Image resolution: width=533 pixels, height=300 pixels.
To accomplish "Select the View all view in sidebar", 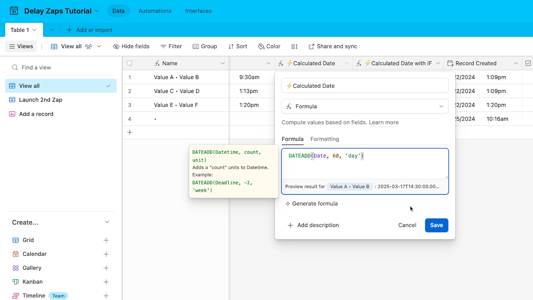I will pyautogui.click(x=61, y=86).
